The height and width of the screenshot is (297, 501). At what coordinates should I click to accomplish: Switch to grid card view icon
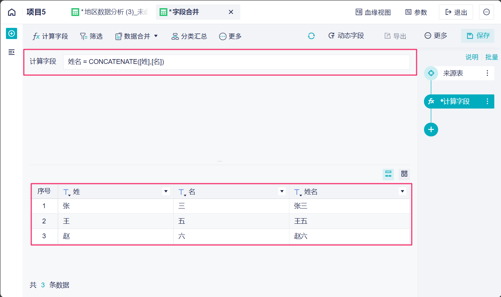point(404,174)
